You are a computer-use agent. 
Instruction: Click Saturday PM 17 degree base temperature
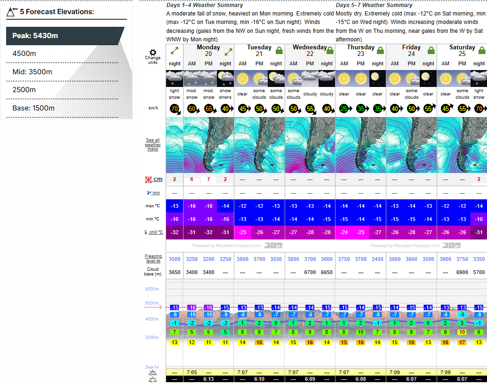coord(462,343)
